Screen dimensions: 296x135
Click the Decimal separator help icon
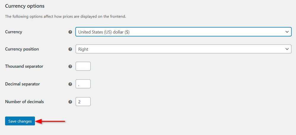tap(70, 84)
